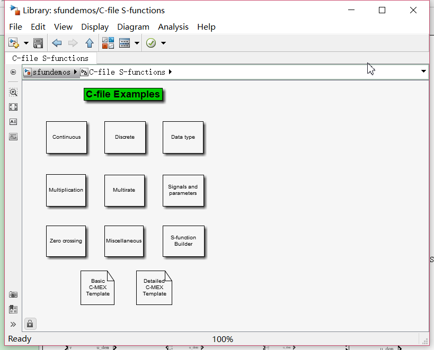Expand the arrow after sfundemos breadcrumb

[x=75, y=72]
